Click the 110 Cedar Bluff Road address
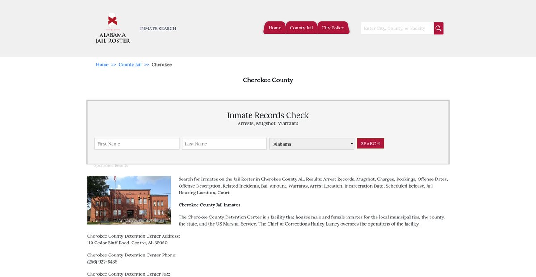The height and width of the screenshot is (277, 536). [127, 243]
